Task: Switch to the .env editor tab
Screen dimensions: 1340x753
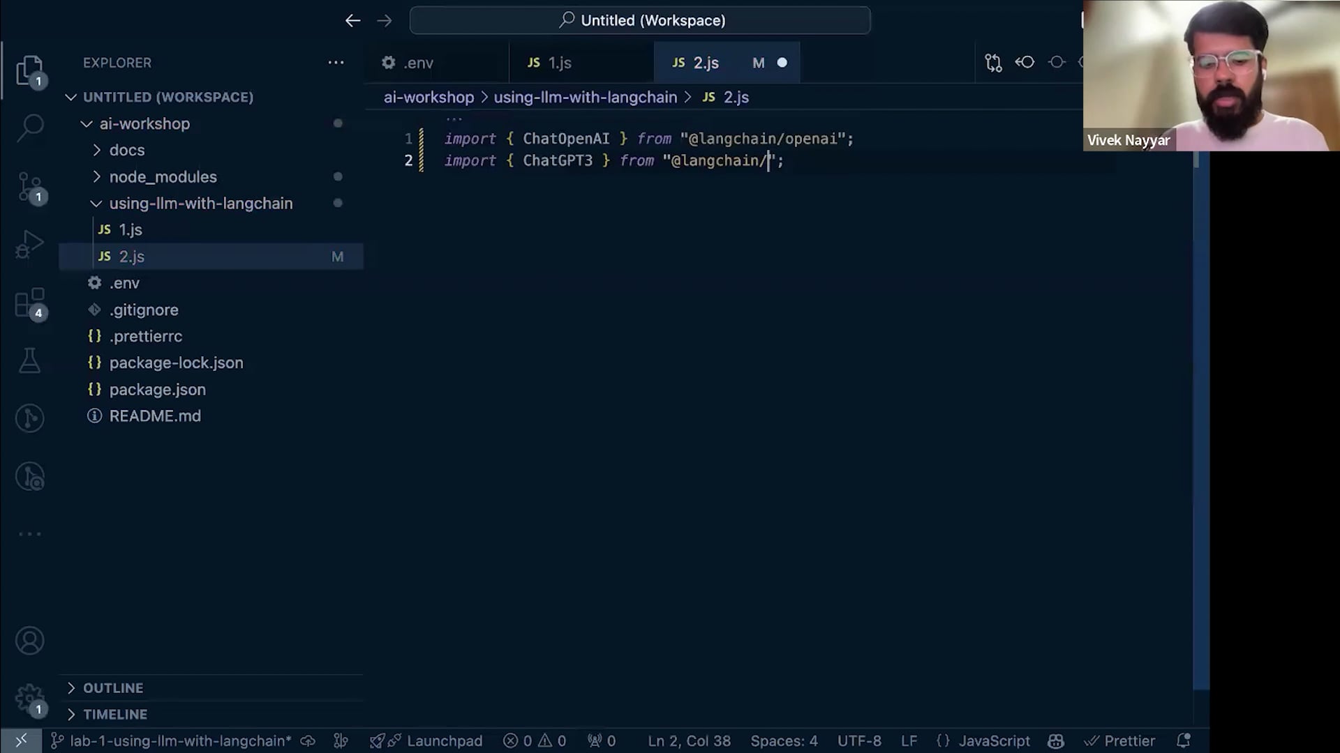Action: pyautogui.click(x=417, y=63)
